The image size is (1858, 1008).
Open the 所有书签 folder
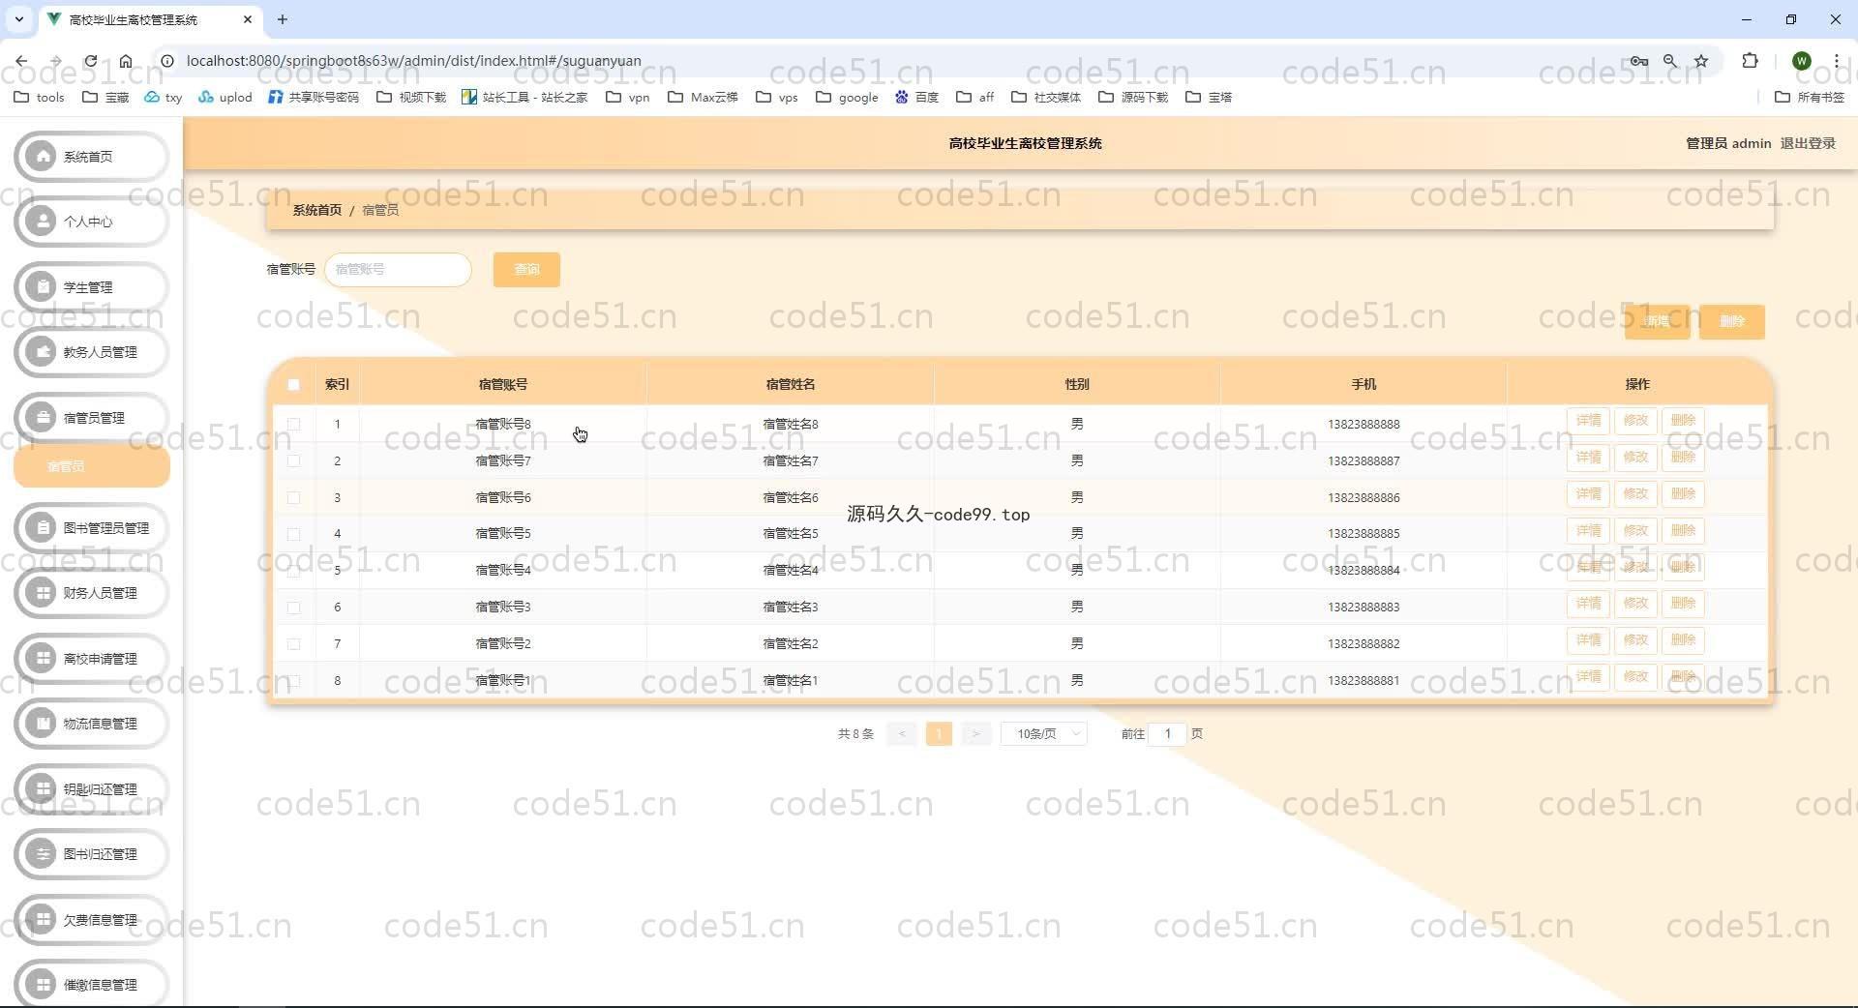pyautogui.click(x=1810, y=97)
